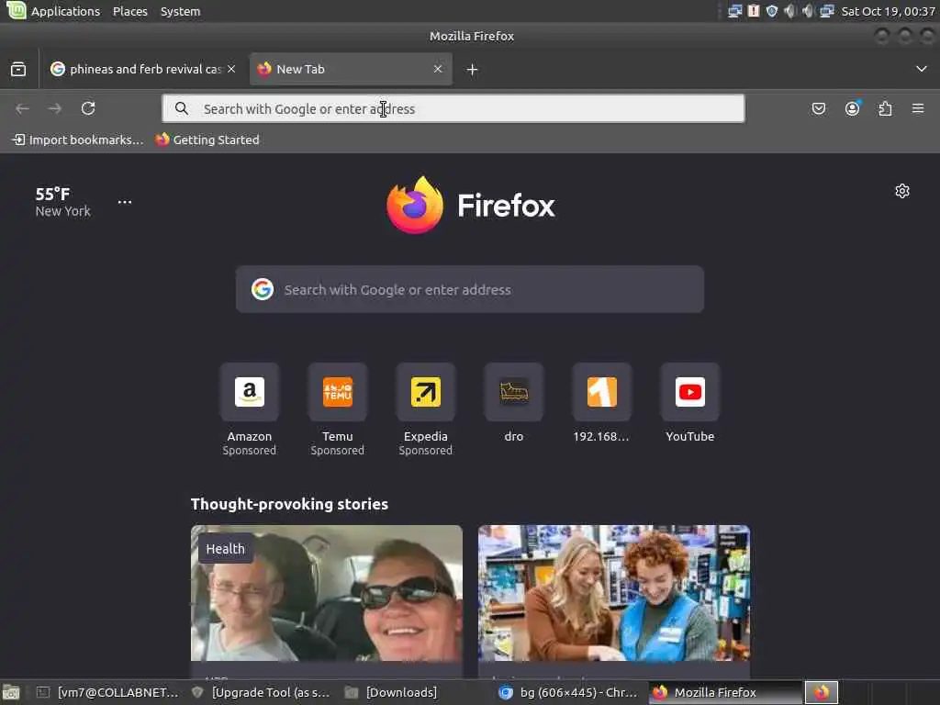Focus the page center Google search box
This screenshot has width=940, height=705.
469,289
